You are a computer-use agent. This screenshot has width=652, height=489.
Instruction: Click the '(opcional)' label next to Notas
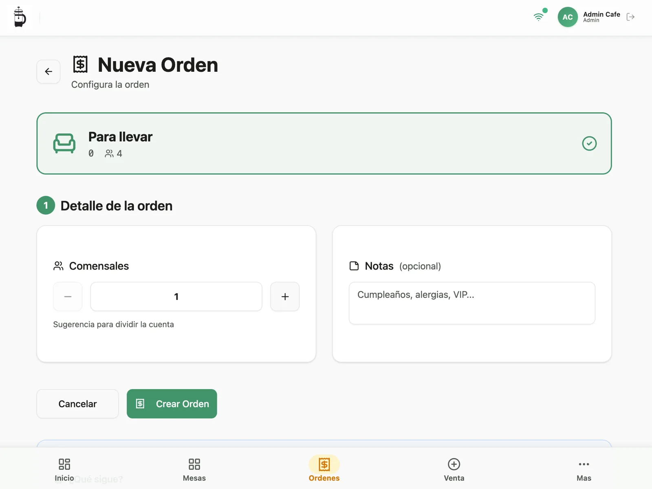tap(420, 266)
